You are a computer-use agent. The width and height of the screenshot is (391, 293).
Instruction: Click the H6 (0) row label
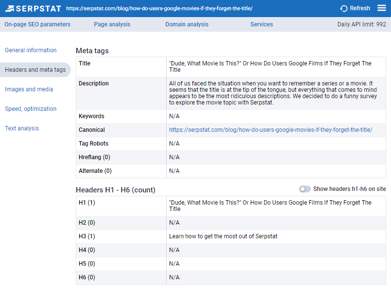click(x=87, y=277)
